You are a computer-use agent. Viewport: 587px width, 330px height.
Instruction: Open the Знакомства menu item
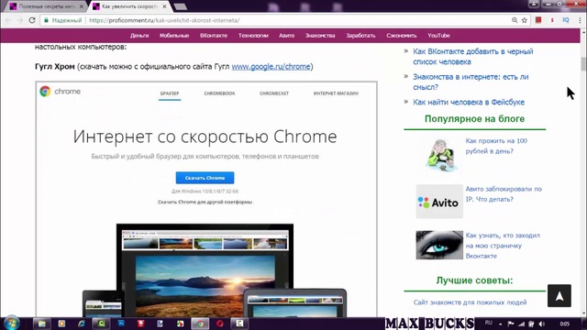(x=320, y=36)
